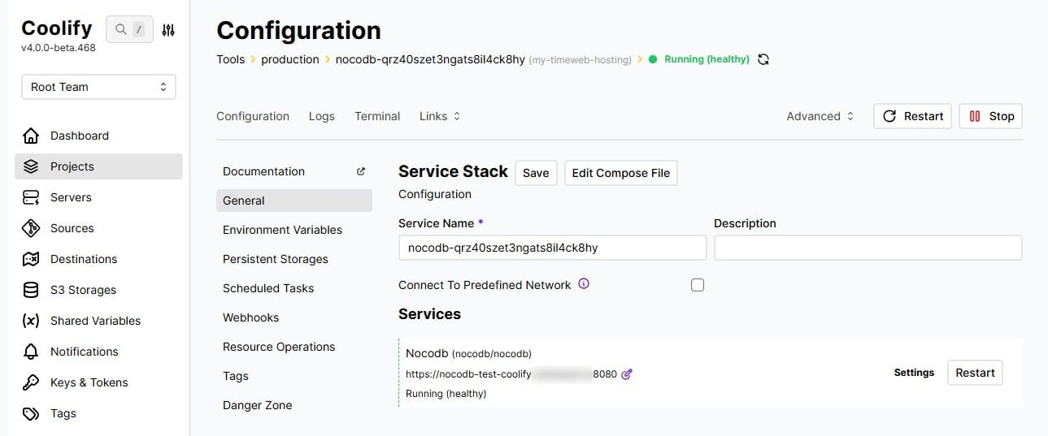Screen dimensions: 1048x436
Task: Click the Keys & Tokens key icon
Action: [31, 382]
